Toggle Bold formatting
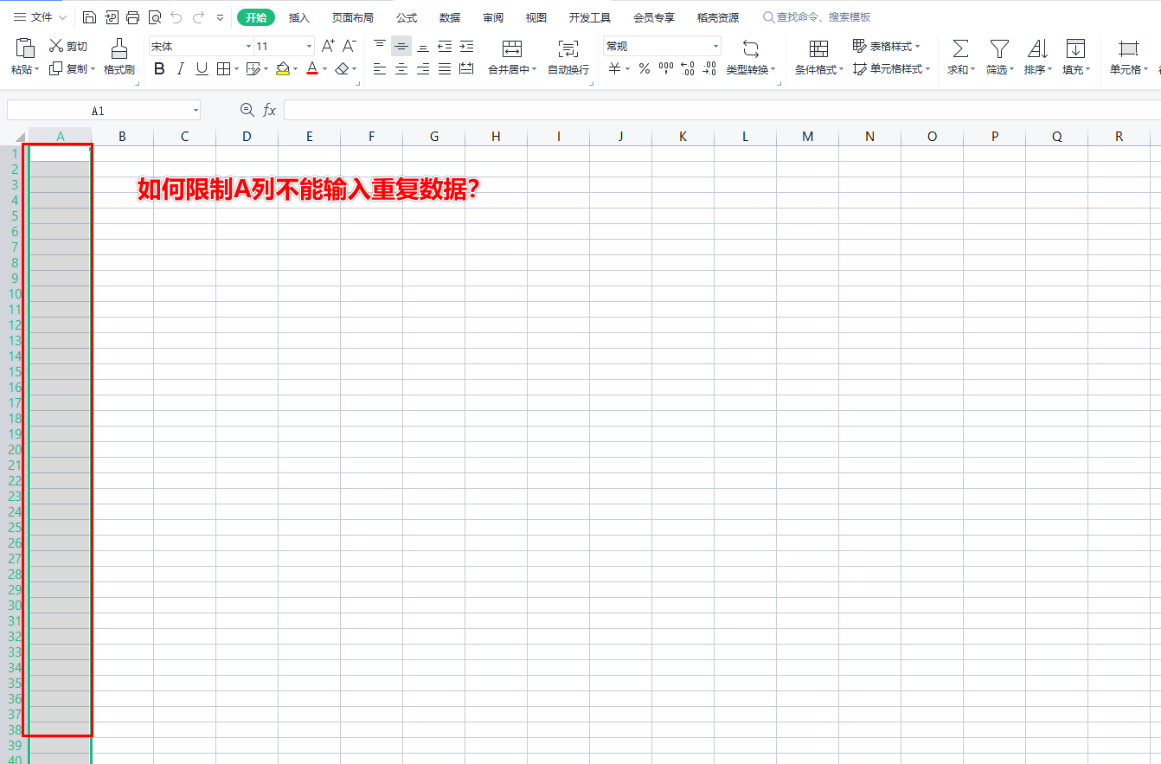1161x764 pixels. click(159, 69)
